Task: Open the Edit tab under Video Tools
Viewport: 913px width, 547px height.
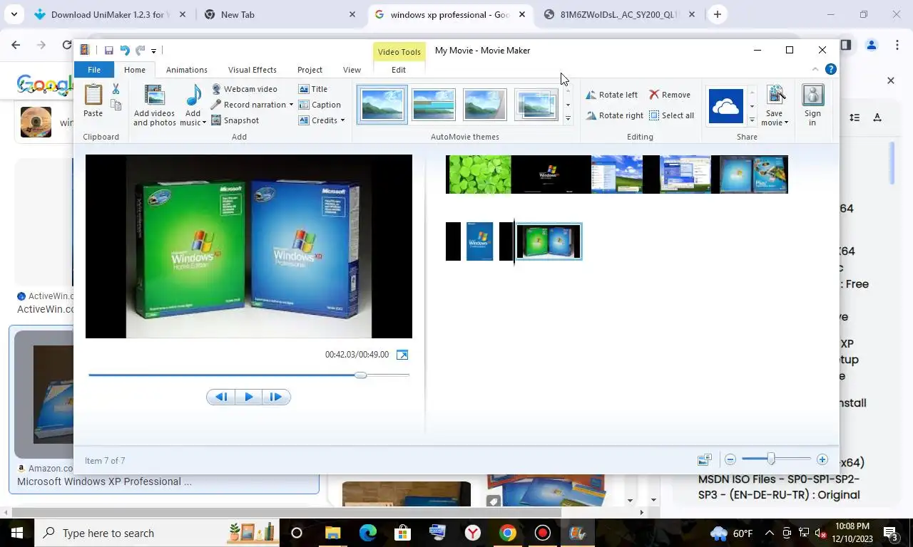Action: pos(399,70)
